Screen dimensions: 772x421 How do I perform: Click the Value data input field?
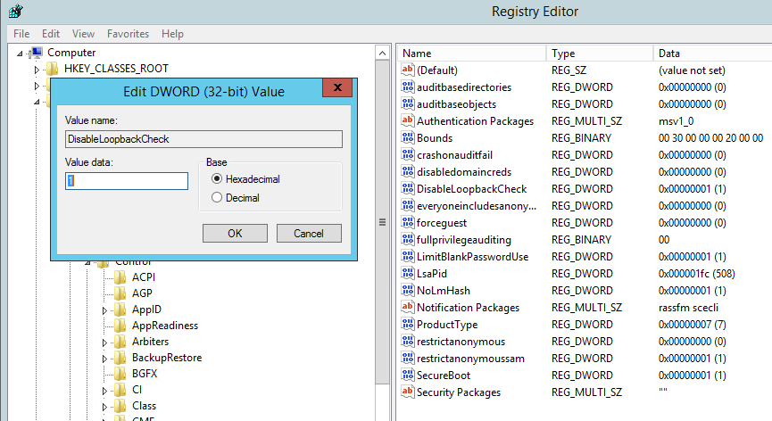[127, 181]
